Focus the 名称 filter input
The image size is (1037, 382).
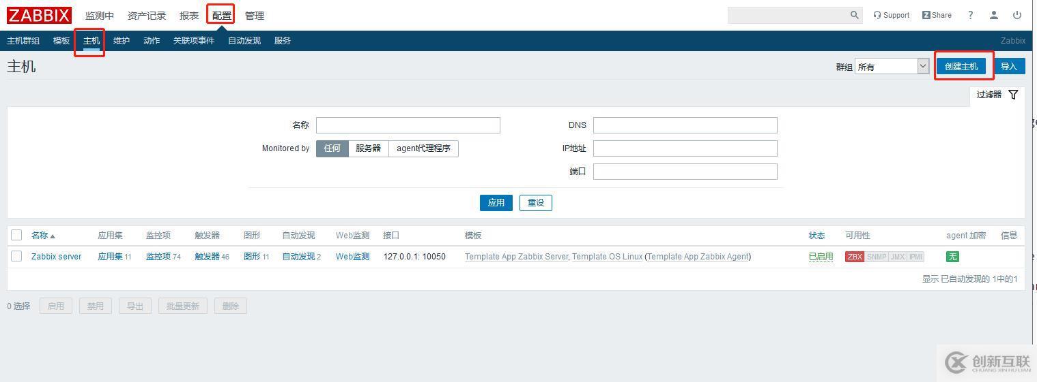point(408,125)
